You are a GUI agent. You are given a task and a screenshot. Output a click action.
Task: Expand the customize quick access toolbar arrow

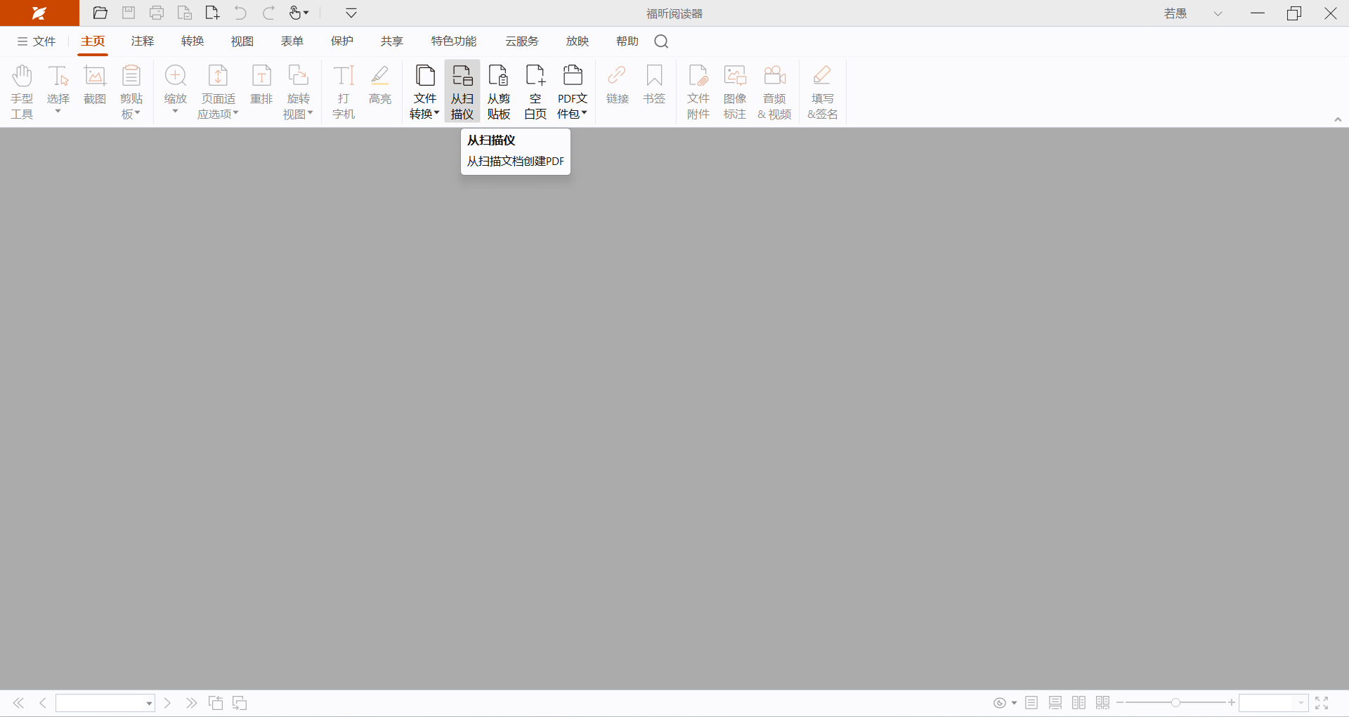351,13
